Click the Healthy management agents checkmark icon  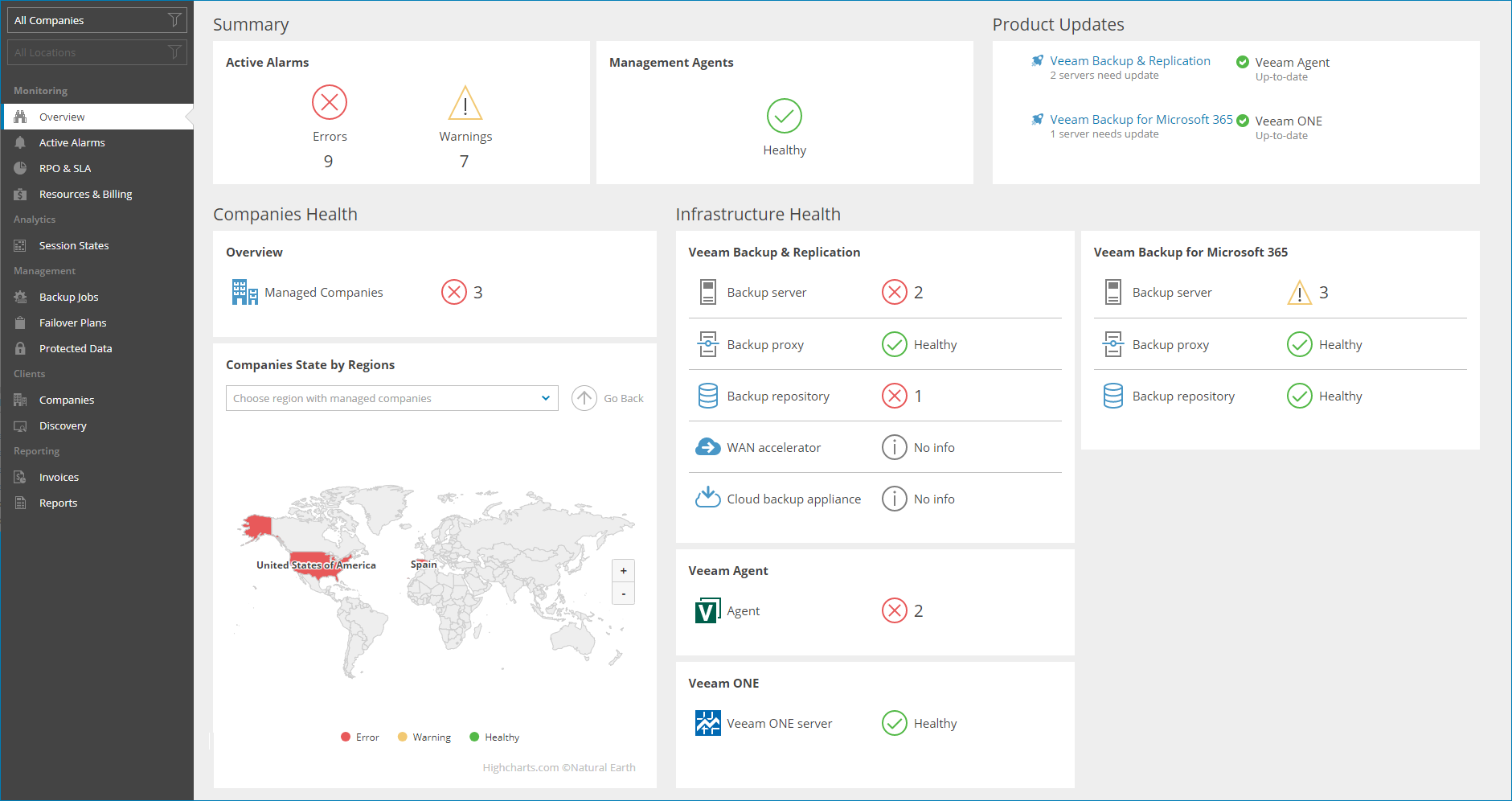[784, 116]
